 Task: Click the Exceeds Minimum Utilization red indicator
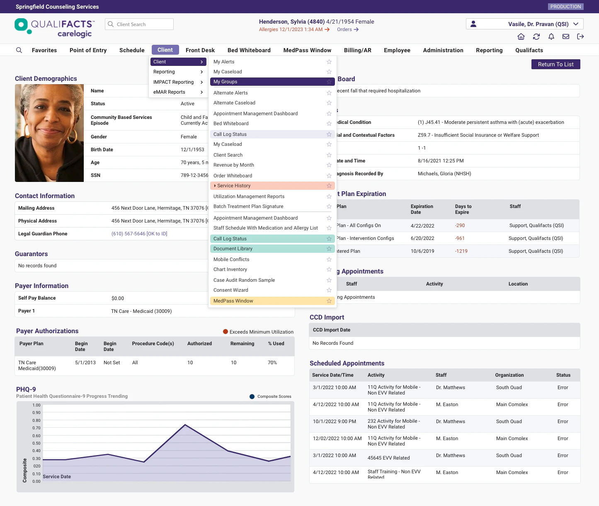(x=225, y=332)
